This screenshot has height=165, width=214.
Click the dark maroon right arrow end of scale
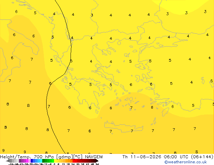coord(97,161)
